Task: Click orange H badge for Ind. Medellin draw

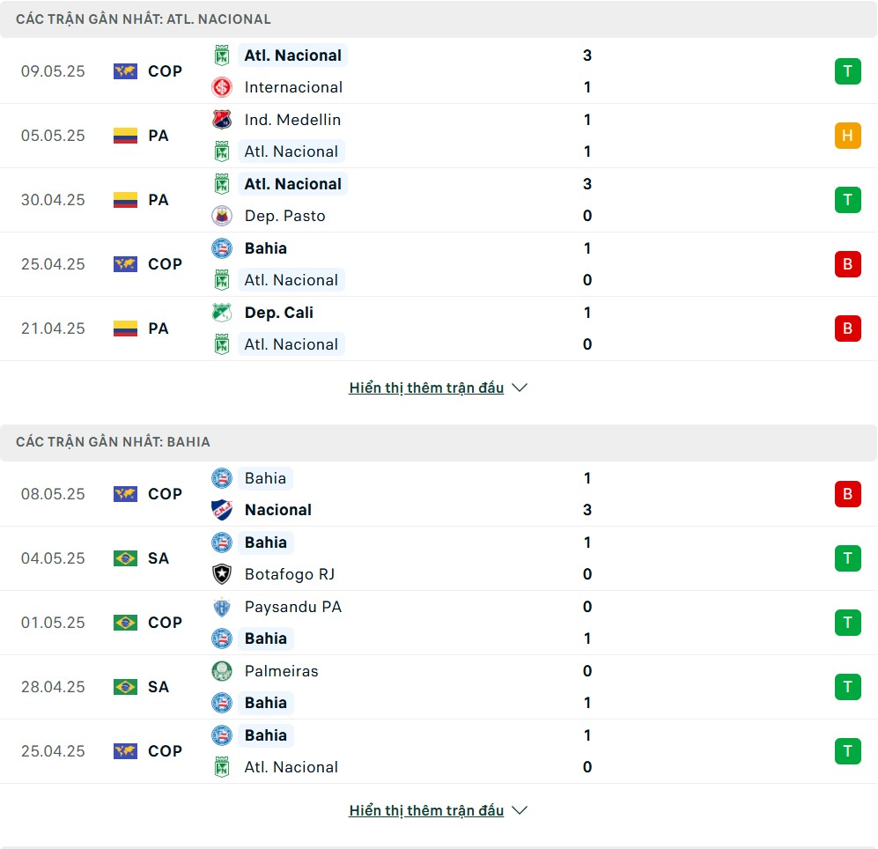Action: (848, 136)
